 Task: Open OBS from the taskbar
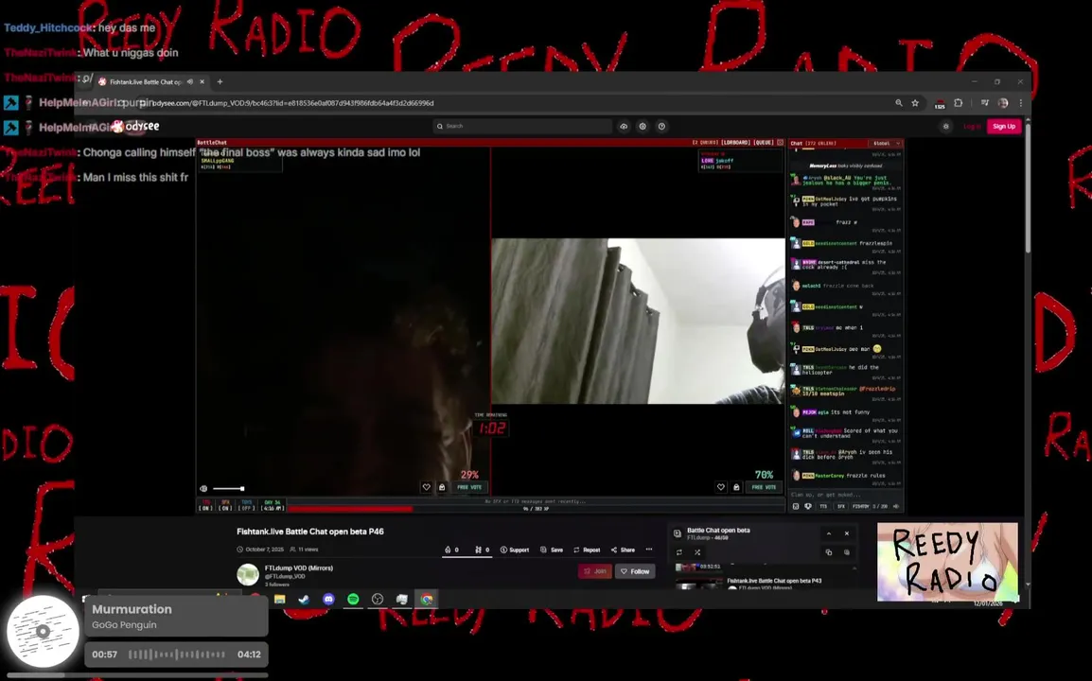tap(378, 599)
